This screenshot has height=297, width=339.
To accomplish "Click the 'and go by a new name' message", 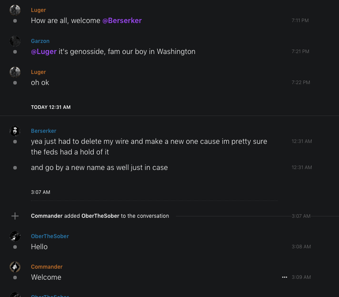I will [x=99, y=167].
